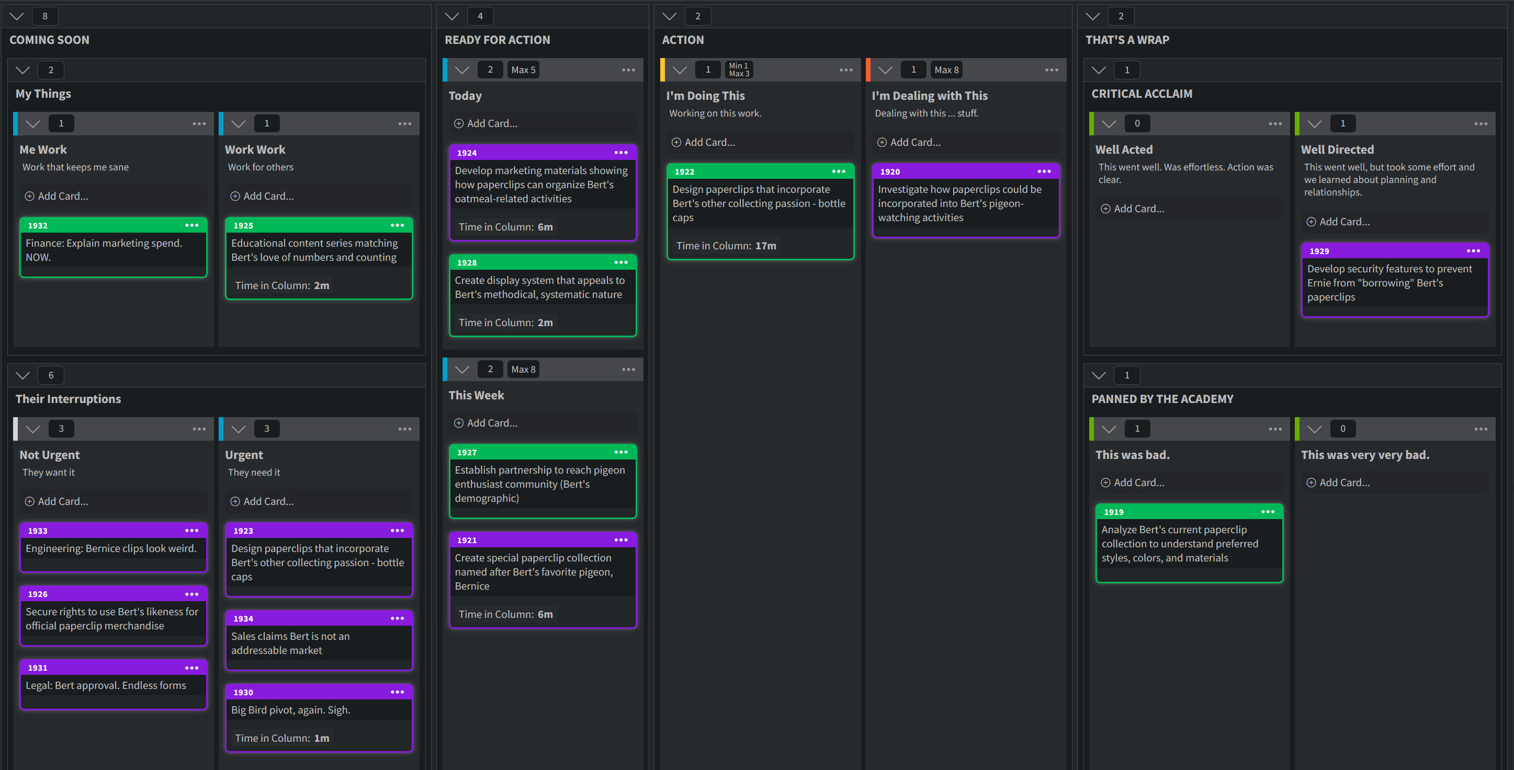Open I'm Dealing with This column menu
Screen dimensions: 1514x770
[x=1051, y=70]
